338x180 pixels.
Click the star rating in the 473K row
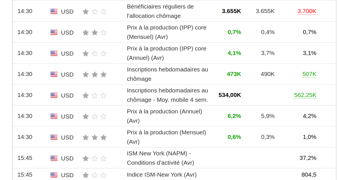(95, 75)
